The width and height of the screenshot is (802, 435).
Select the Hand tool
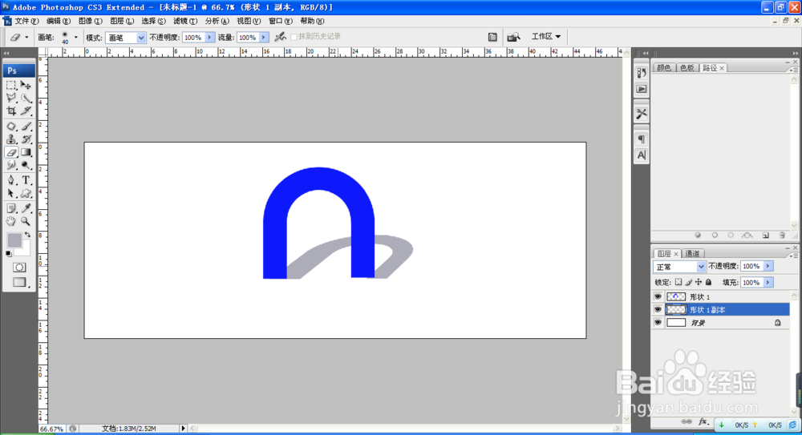click(x=11, y=221)
